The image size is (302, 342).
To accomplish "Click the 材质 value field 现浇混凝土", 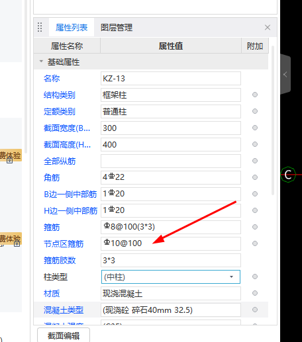I will pos(171,293).
